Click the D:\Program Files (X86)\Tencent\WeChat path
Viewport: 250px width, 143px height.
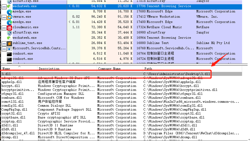point(191,133)
